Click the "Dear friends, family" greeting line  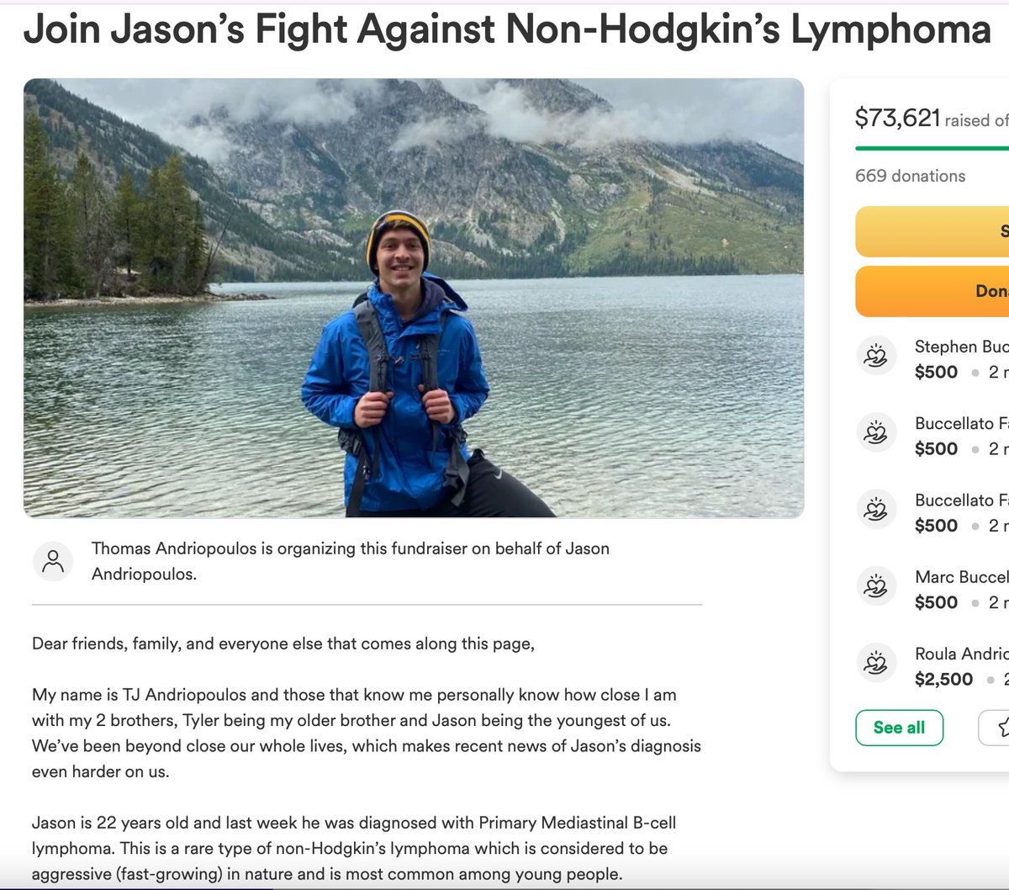point(283,644)
